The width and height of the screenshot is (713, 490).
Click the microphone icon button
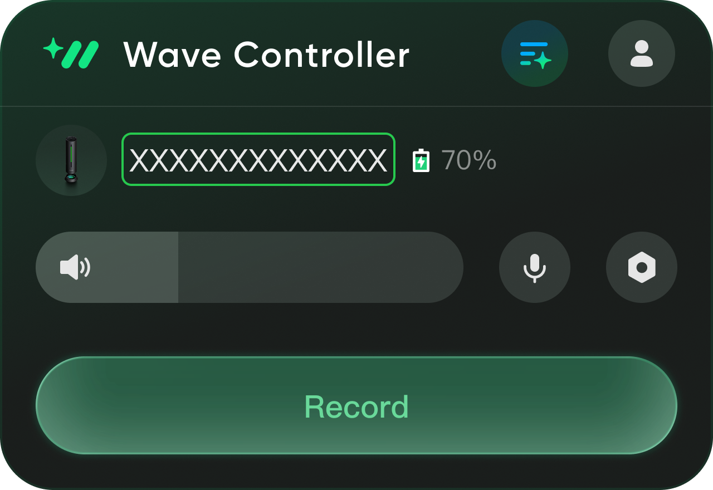[x=535, y=267]
